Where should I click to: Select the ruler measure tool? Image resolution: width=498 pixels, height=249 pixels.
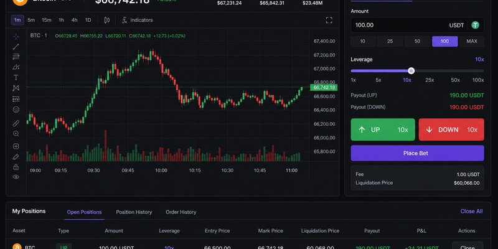(16, 123)
